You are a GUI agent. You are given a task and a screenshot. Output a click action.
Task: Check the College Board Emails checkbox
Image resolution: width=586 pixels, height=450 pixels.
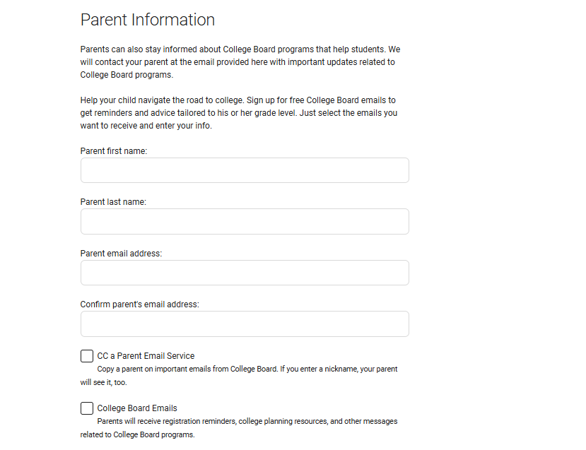pos(87,408)
